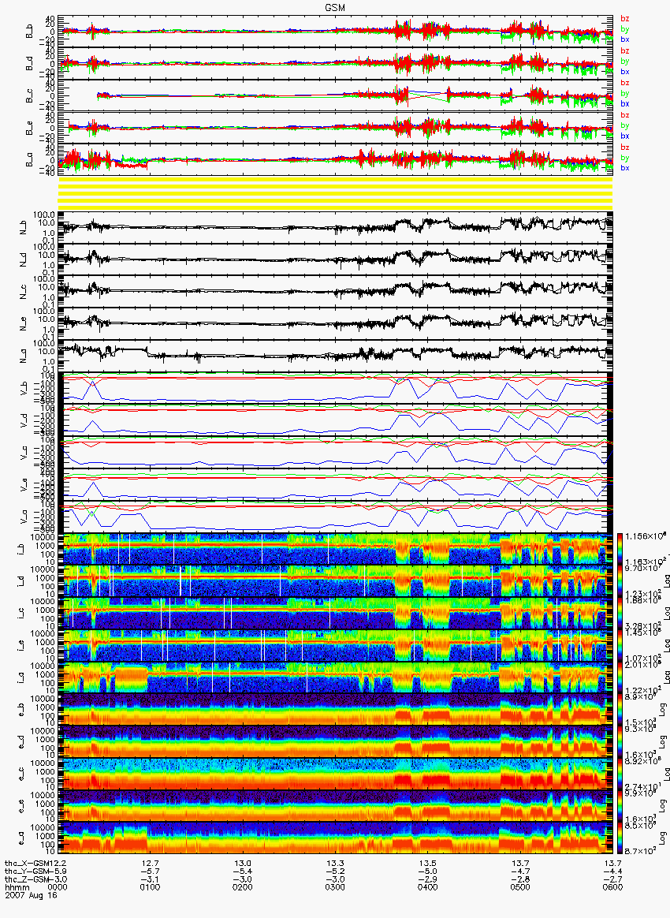This screenshot has width=670, height=918.
Task: Click the V_a velocity line plot
Action: click(335, 517)
